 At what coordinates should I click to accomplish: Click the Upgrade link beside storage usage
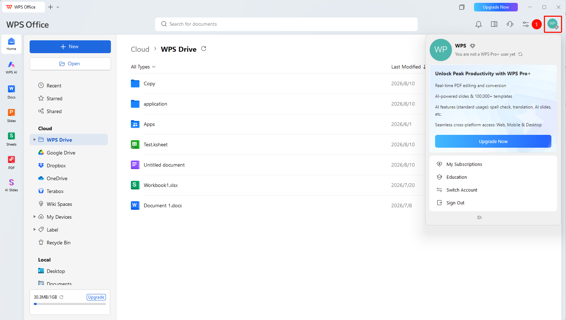pos(96,297)
